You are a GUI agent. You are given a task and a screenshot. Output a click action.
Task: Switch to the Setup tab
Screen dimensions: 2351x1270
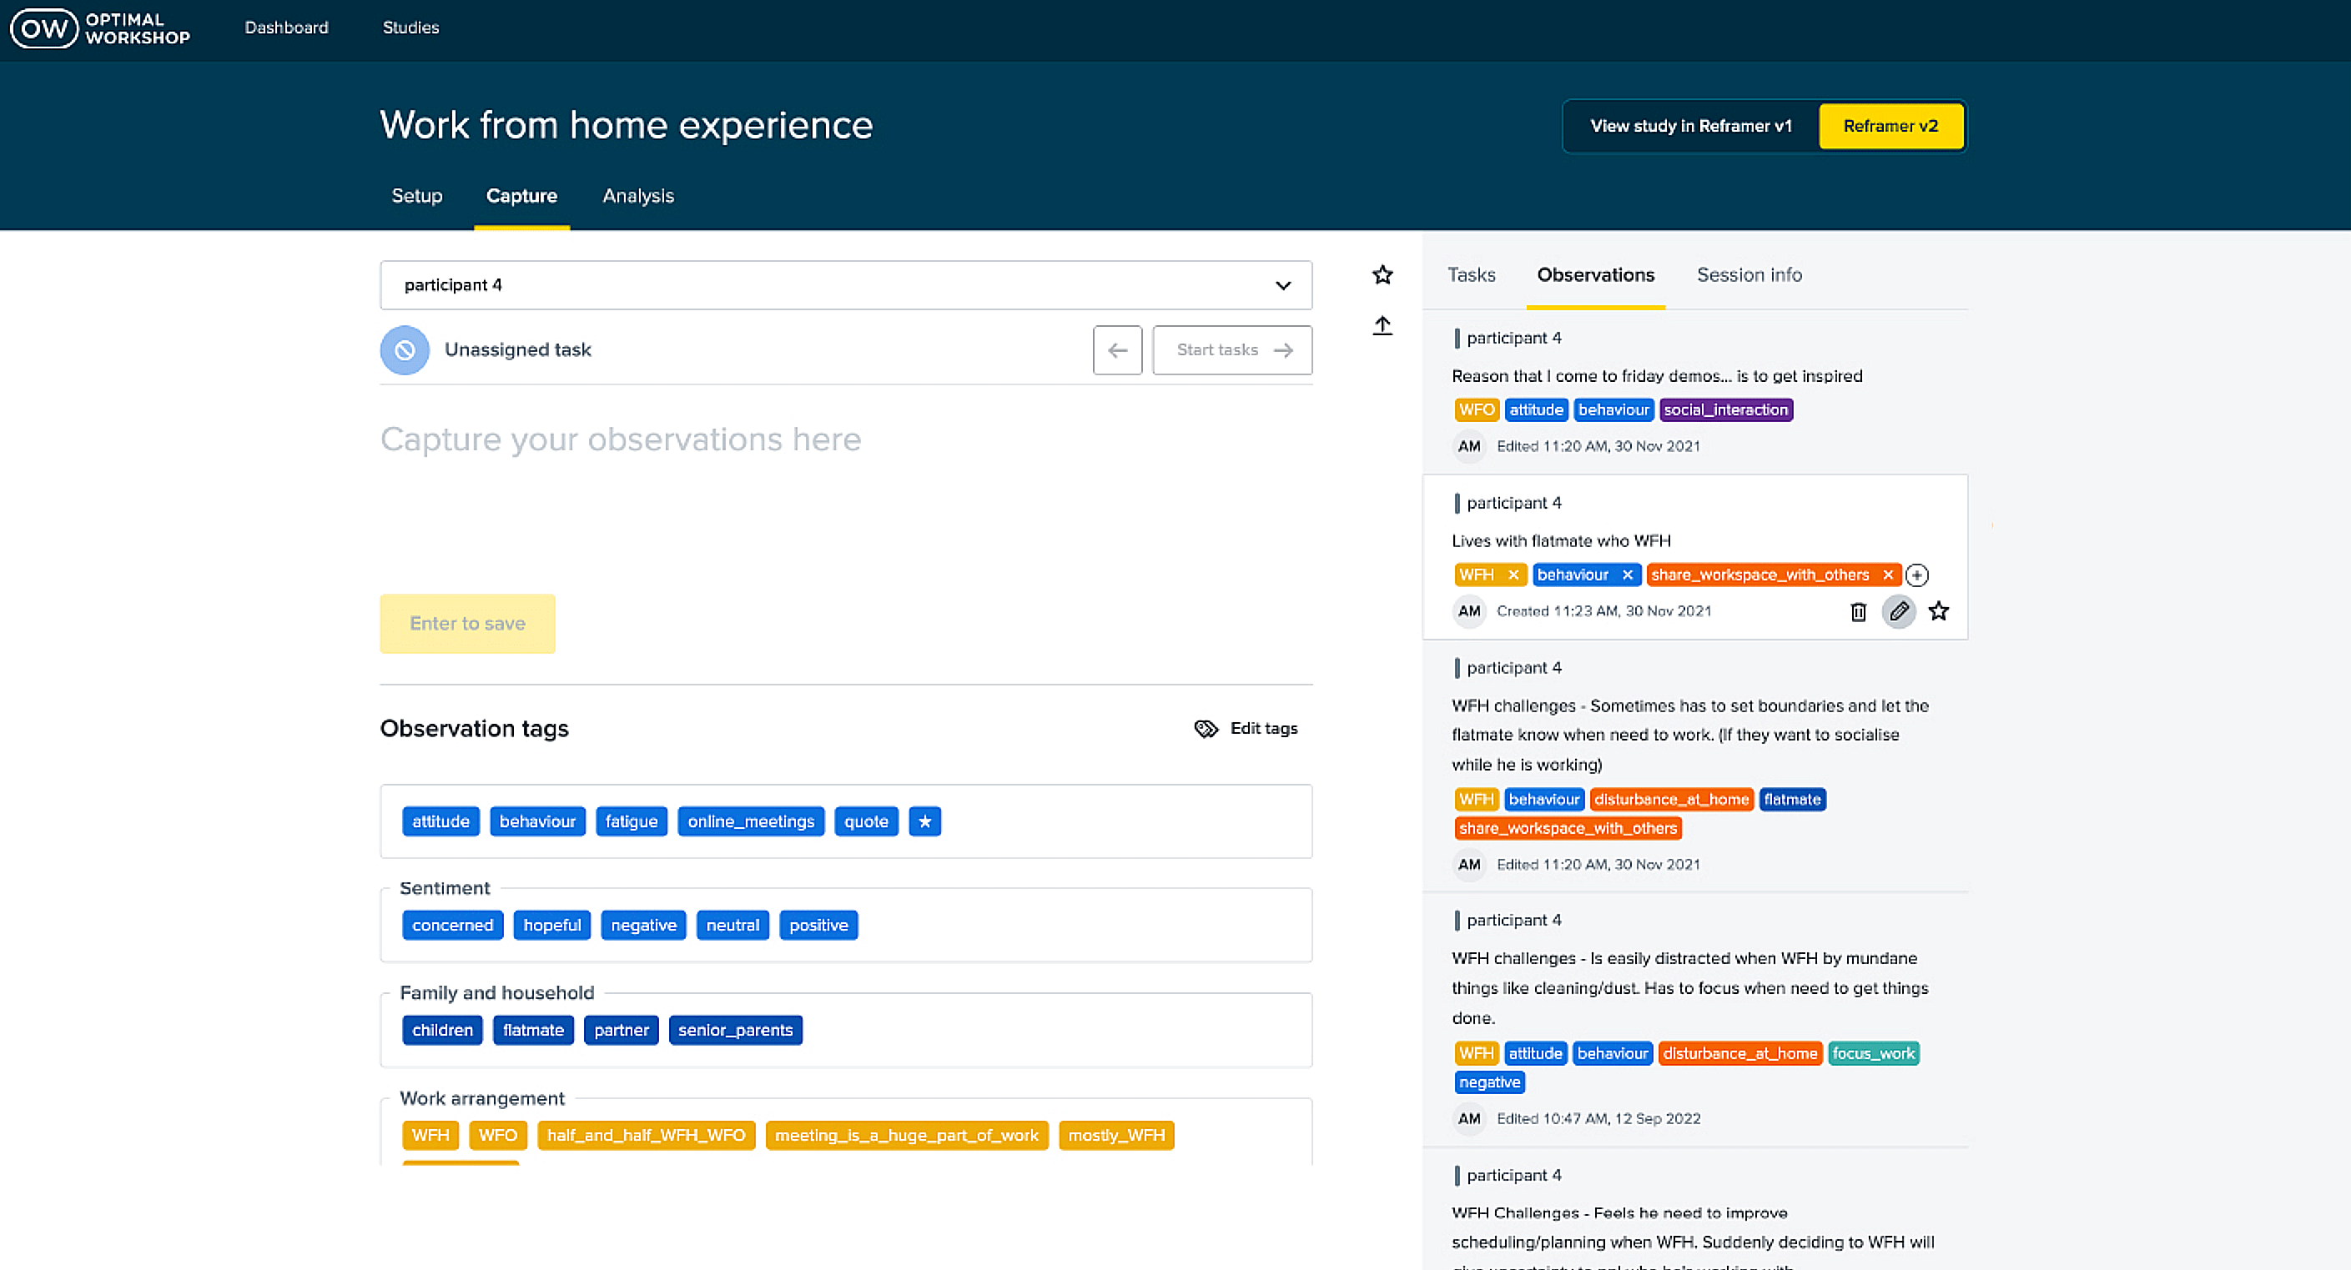point(417,196)
